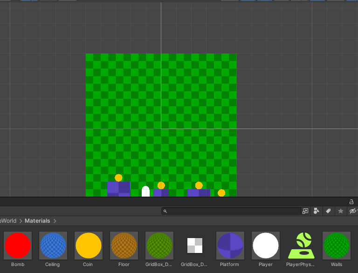Select the GridBox checker texture asset
The image size is (358, 273).
195,246
